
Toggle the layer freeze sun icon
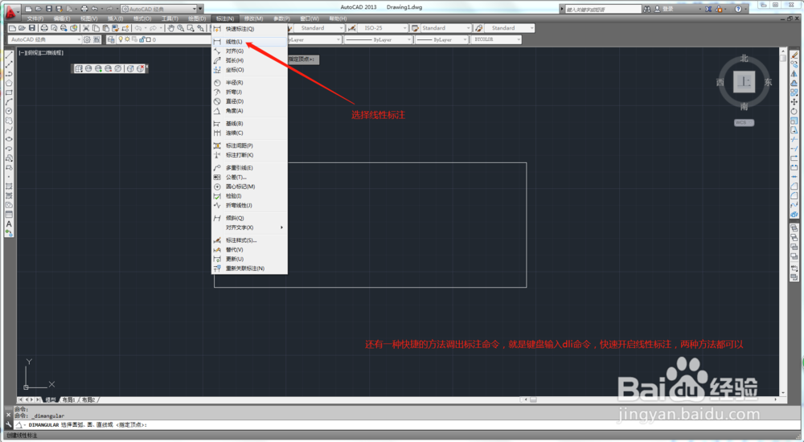click(127, 39)
